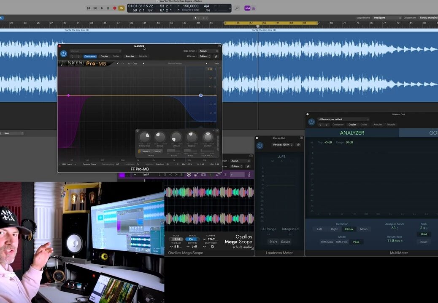Open the Pro-MB Afficher Éditeur dropdown

tap(205, 56)
